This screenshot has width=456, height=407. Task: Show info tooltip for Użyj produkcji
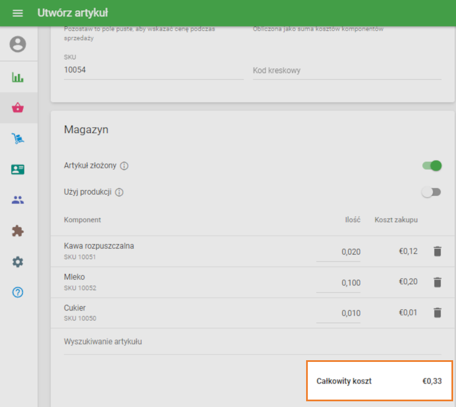tap(119, 192)
